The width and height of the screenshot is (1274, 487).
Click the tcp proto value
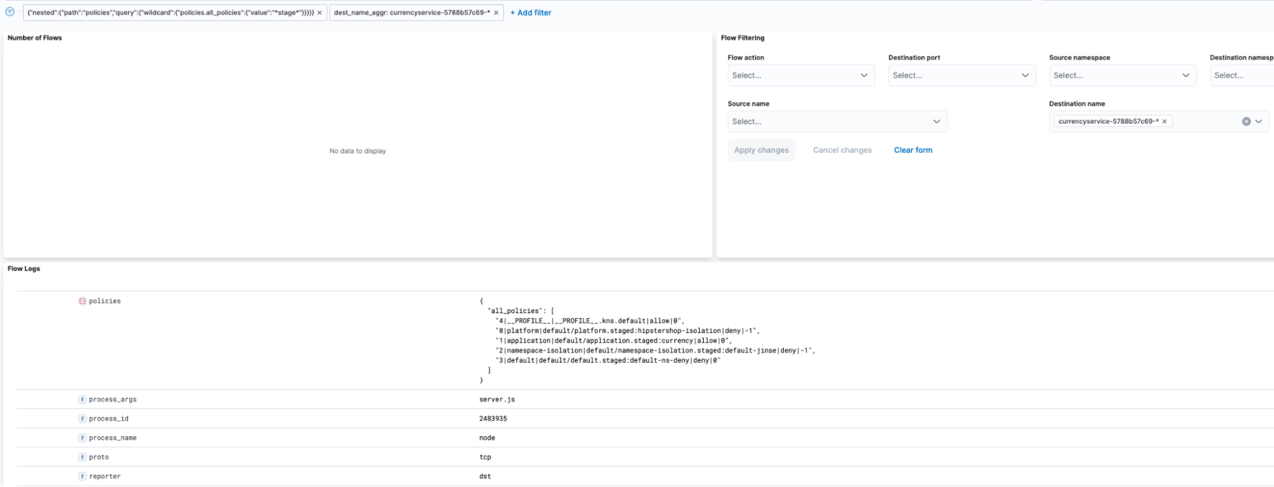pos(485,457)
